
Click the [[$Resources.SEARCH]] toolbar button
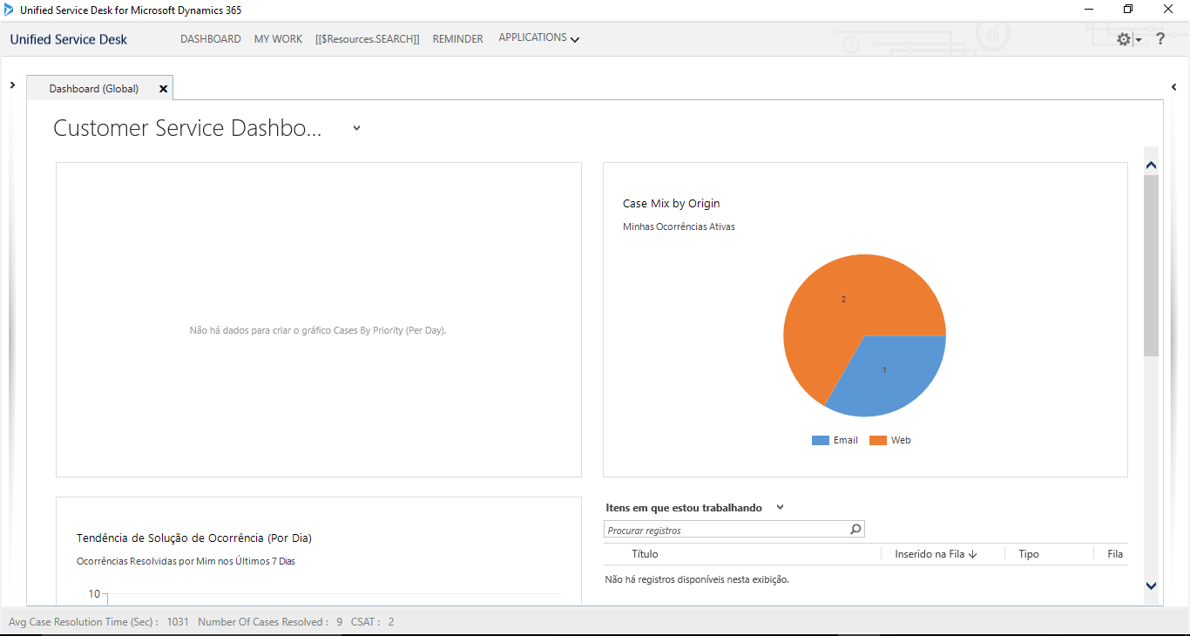(x=367, y=39)
